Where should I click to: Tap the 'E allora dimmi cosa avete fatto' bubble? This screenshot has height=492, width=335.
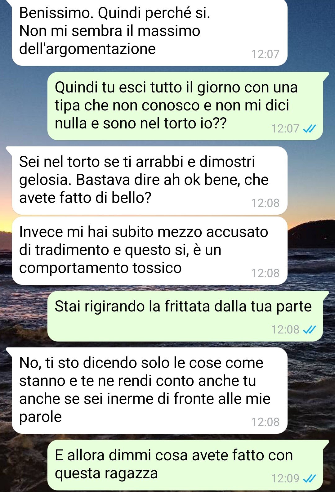pyautogui.click(x=185, y=465)
